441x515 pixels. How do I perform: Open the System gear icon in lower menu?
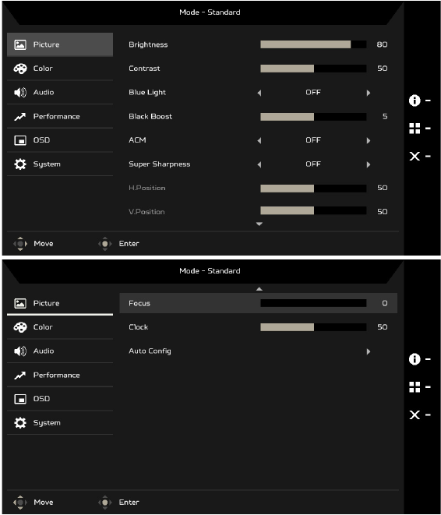pyautogui.click(x=20, y=423)
